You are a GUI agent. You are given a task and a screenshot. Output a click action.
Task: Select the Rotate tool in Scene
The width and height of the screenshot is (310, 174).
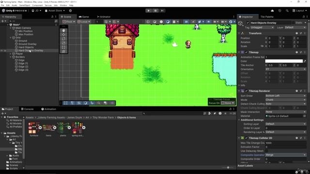coord(63,39)
